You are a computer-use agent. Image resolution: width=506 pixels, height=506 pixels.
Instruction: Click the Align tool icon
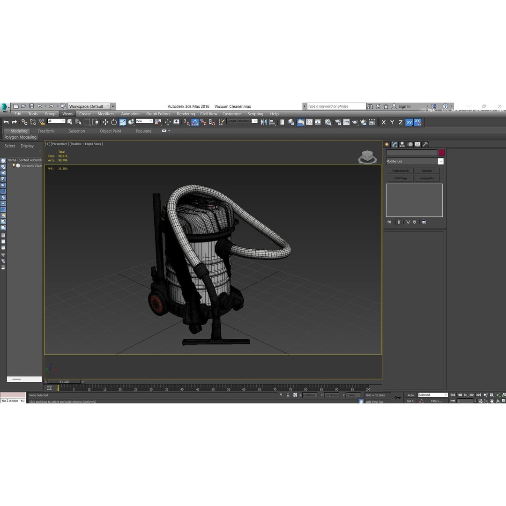[272, 122]
